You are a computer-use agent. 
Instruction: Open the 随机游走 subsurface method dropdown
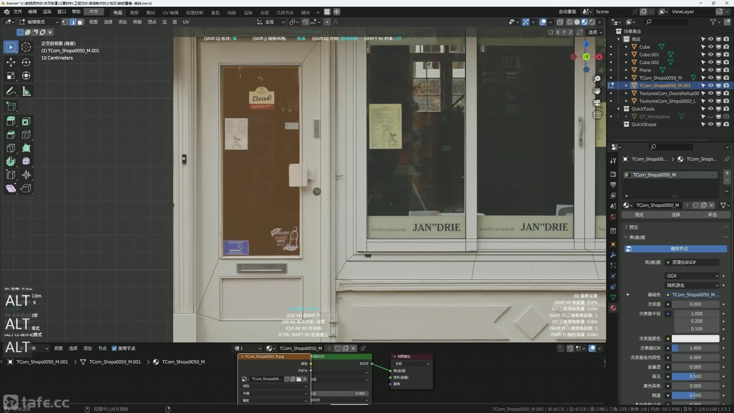coord(692,285)
